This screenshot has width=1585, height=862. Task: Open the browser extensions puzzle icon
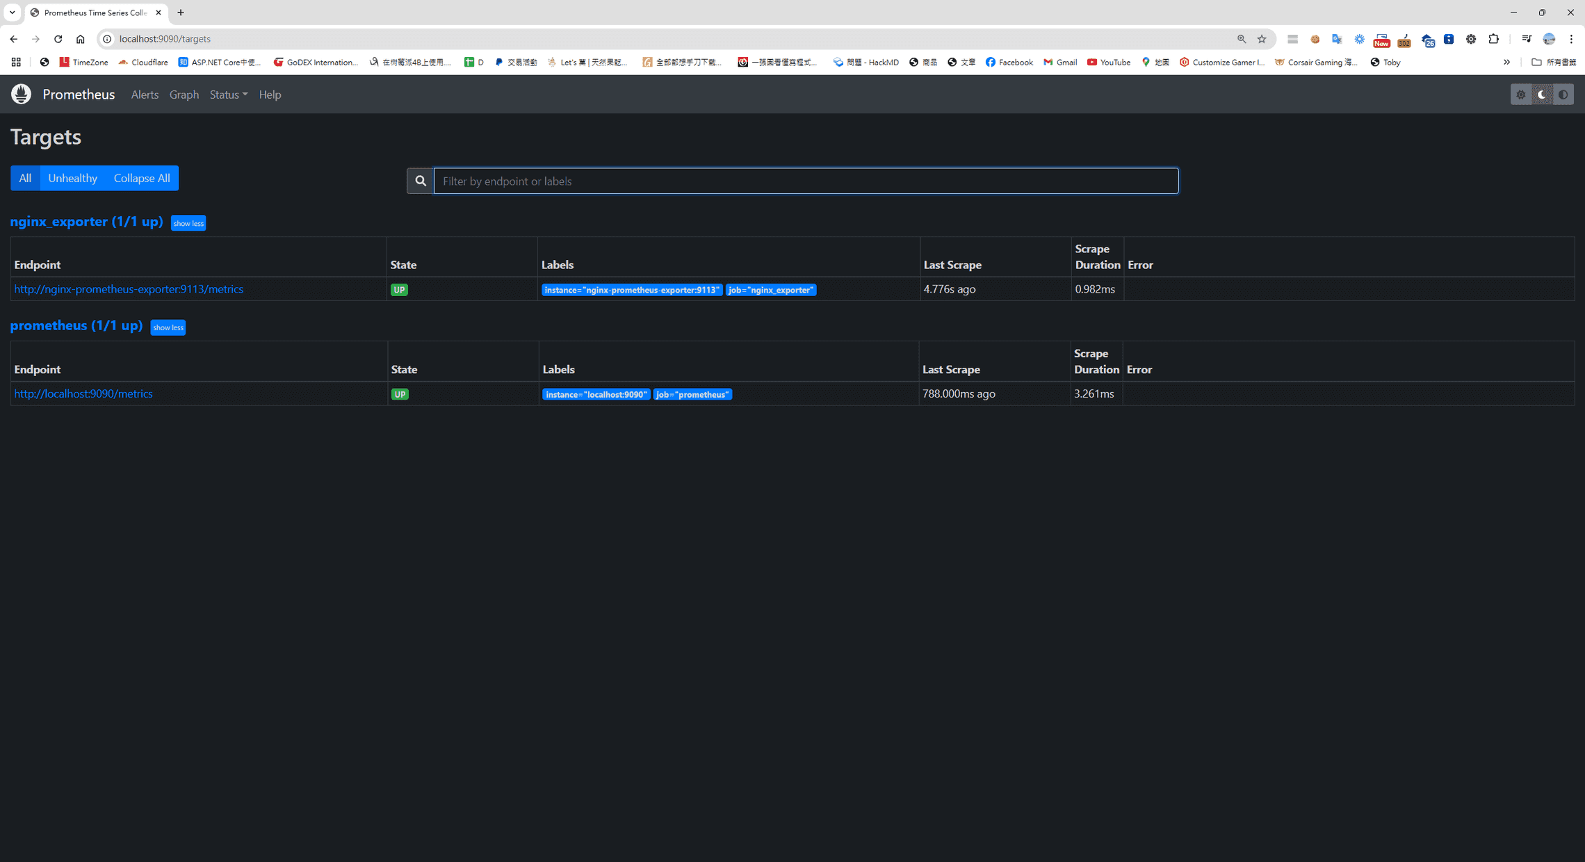coord(1493,39)
